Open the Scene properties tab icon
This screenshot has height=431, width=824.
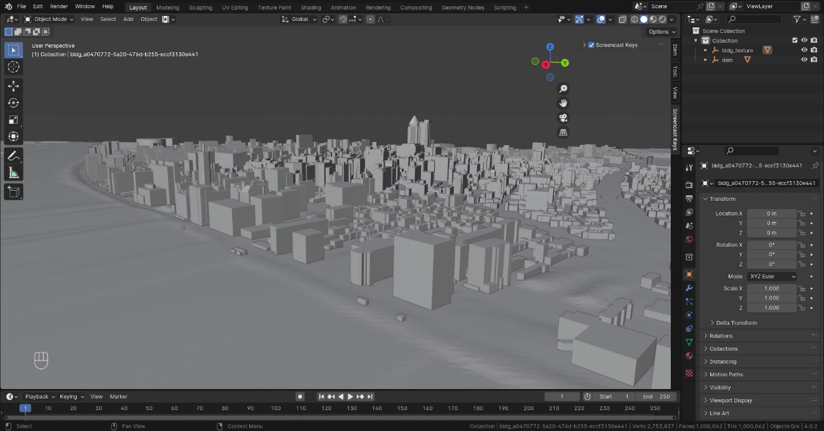click(689, 226)
